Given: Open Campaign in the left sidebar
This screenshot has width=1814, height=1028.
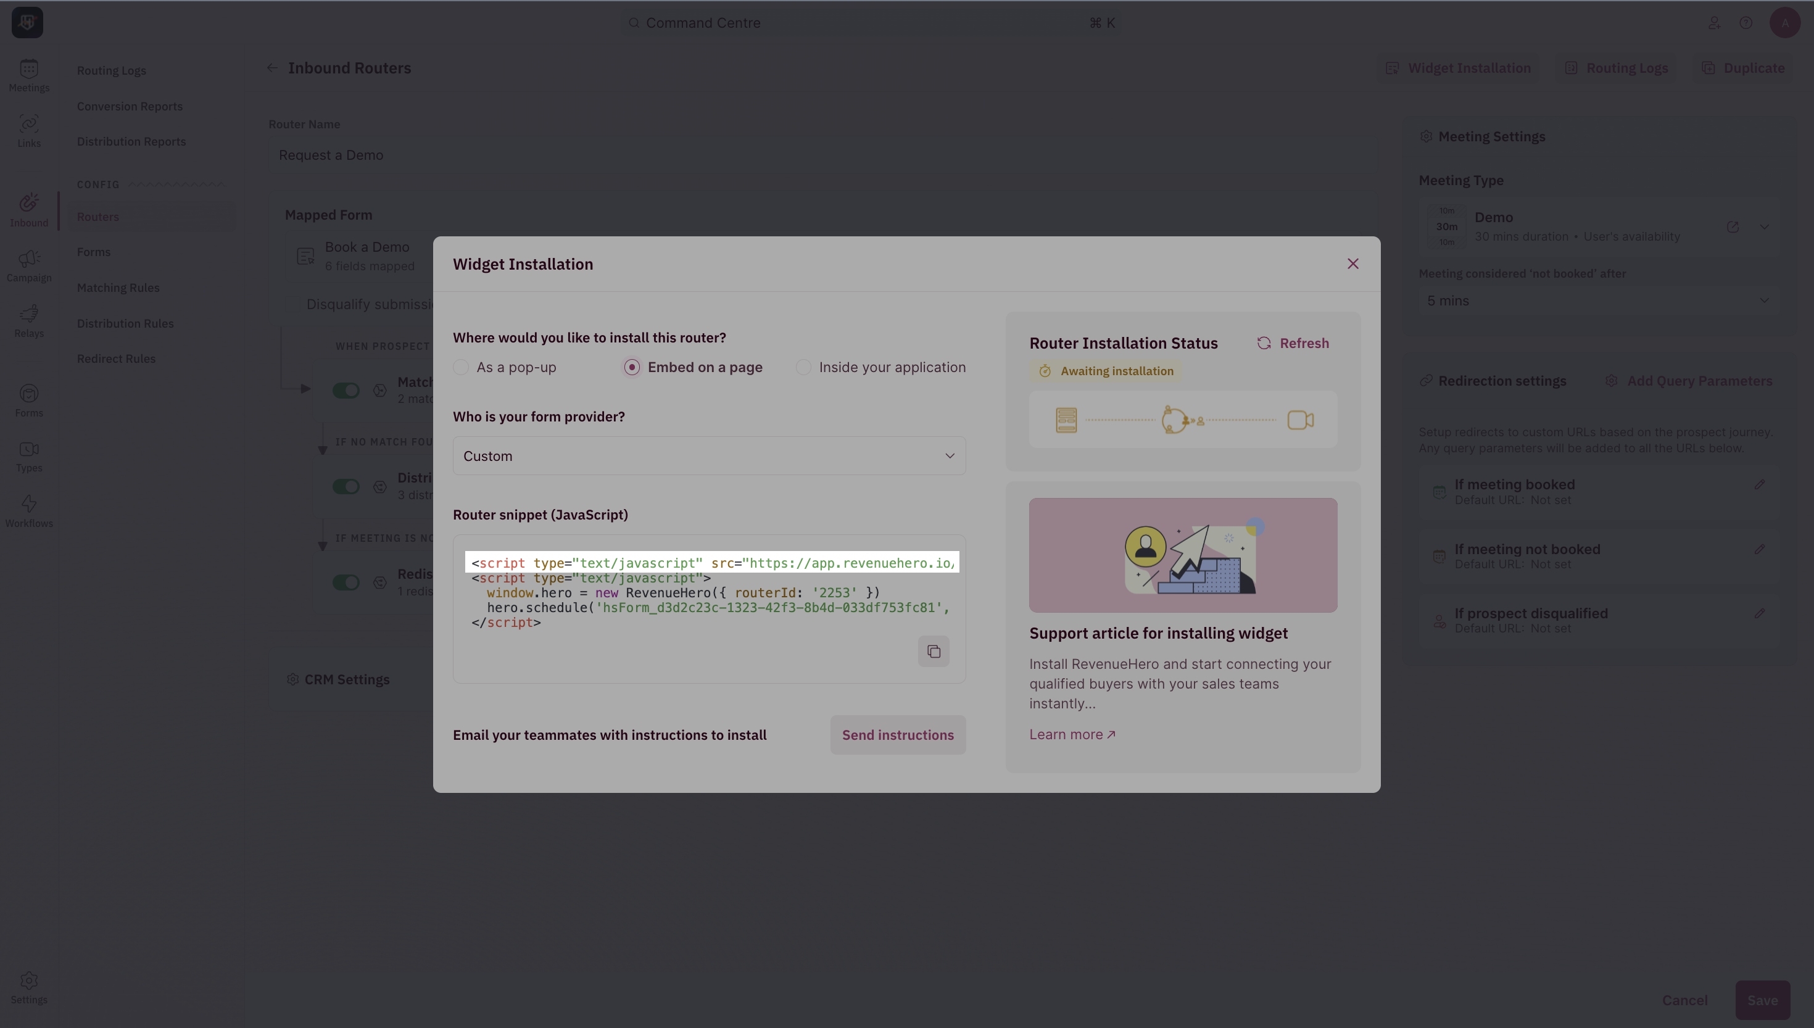Looking at the screenshot, I should pyautogui.click(x=29, y=266).
